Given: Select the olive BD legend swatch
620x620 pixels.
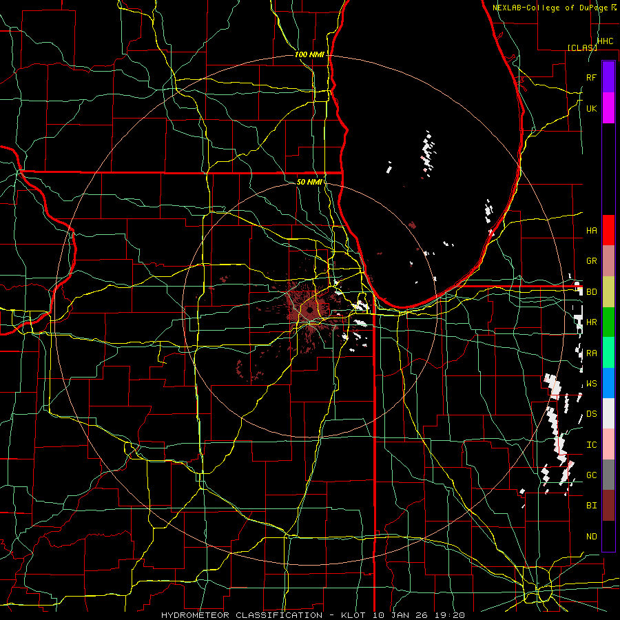Looking at the screenshot, I should 608,292.
